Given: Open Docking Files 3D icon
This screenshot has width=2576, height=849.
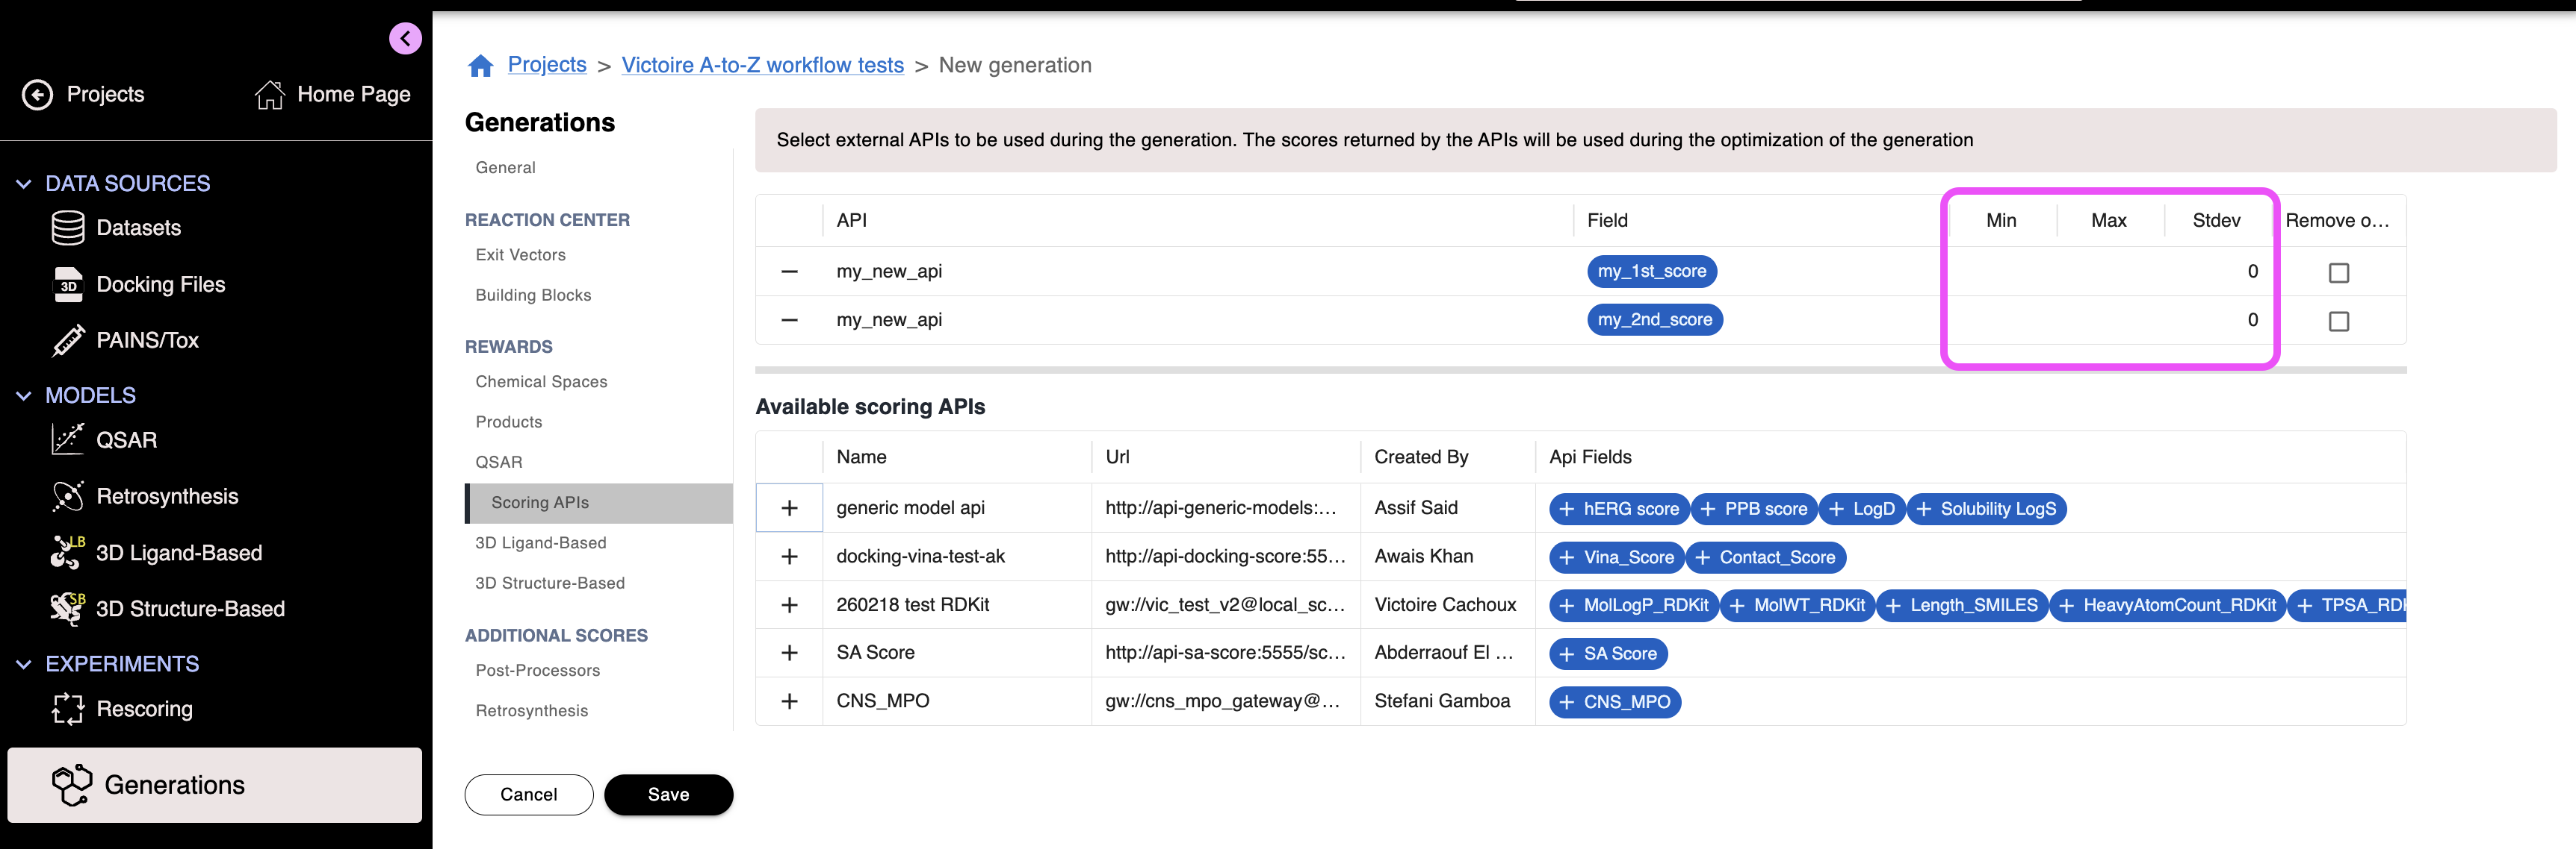Looking at the screenshot, I should click(68, 285).
